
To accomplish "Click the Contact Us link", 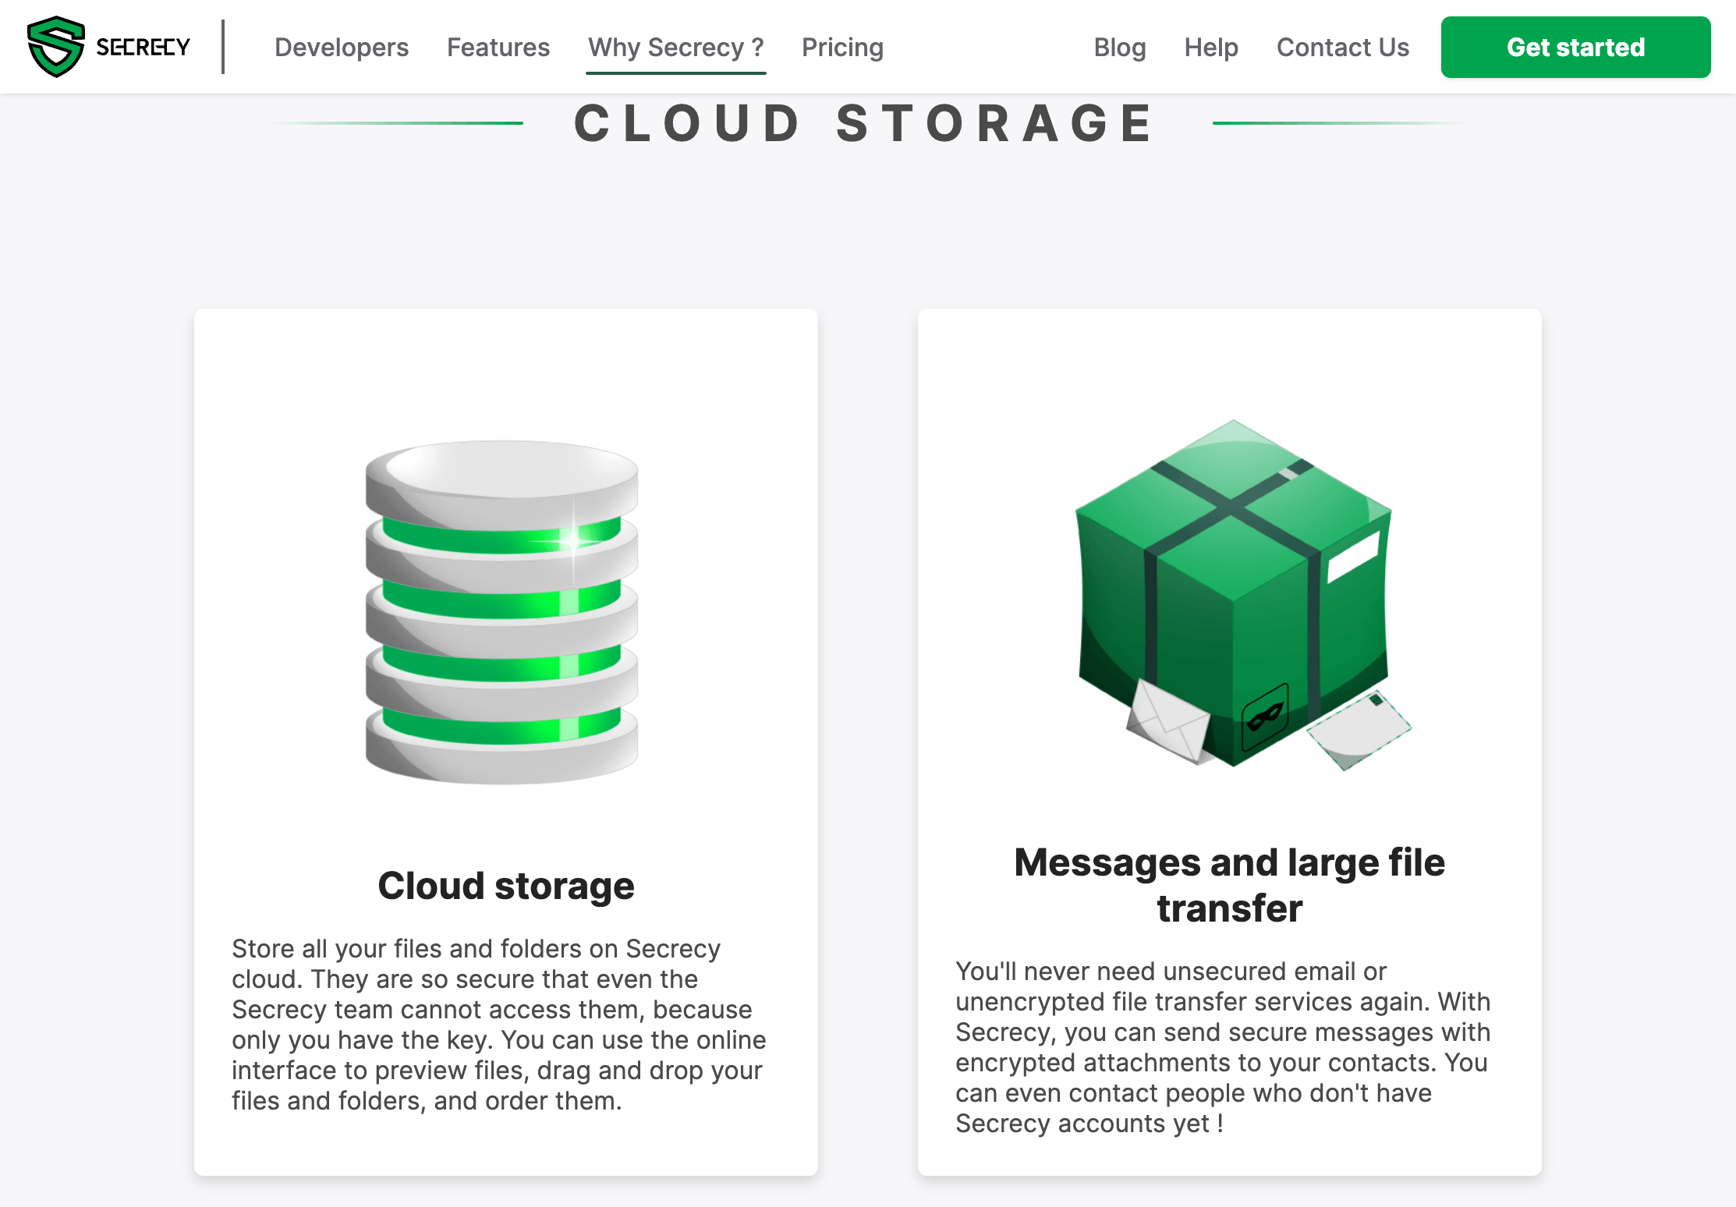I will pos(1343,46).
